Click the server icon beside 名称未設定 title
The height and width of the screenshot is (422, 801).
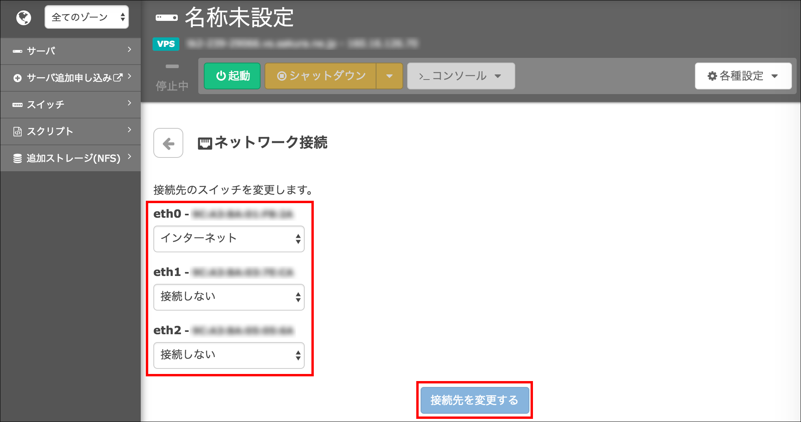[x=166, y=18]
